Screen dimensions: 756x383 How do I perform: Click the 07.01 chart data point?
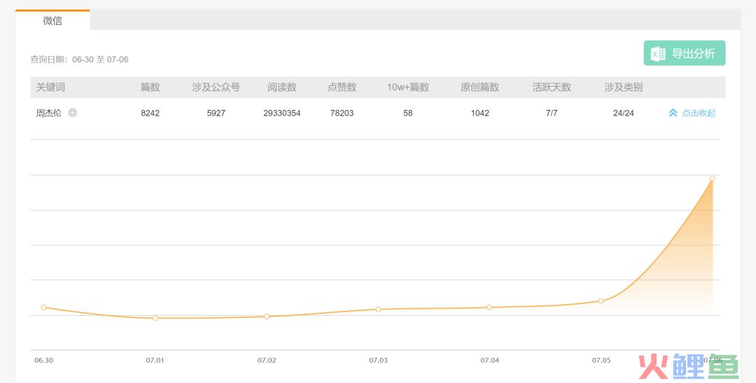(155, 318)
